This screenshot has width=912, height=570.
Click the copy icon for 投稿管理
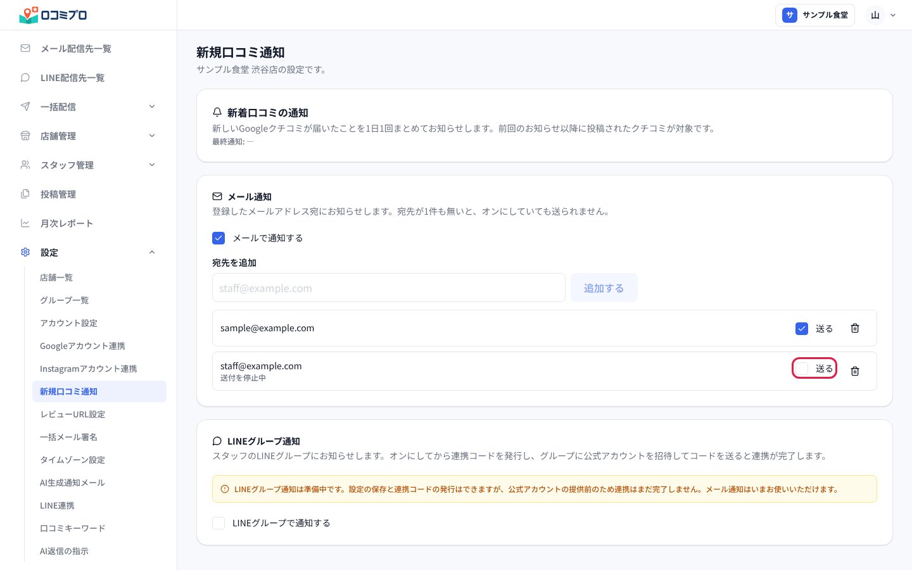[x=25, y=194]
